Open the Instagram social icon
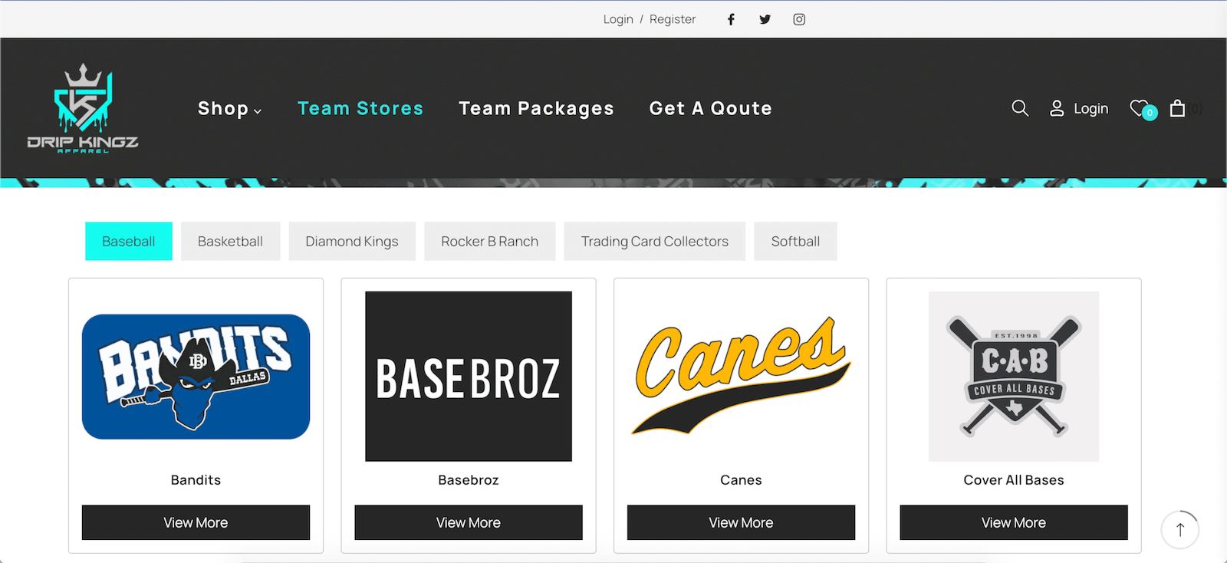Screen dimensions: 1227x563 click(x=799, y=19)
